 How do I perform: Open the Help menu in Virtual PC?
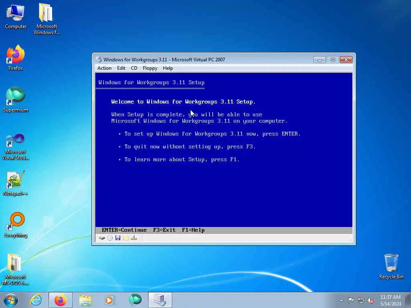(x=168, y=68)
